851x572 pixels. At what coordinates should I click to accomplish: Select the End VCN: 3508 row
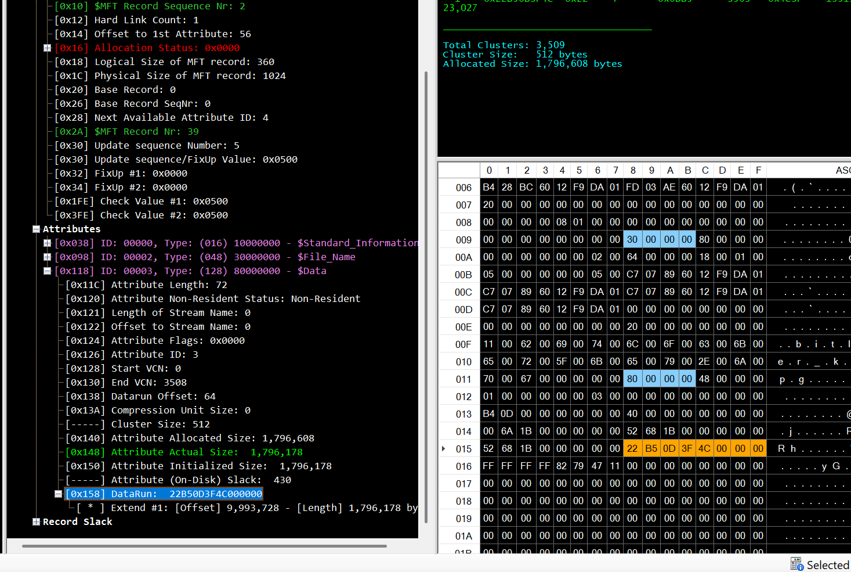126,383
